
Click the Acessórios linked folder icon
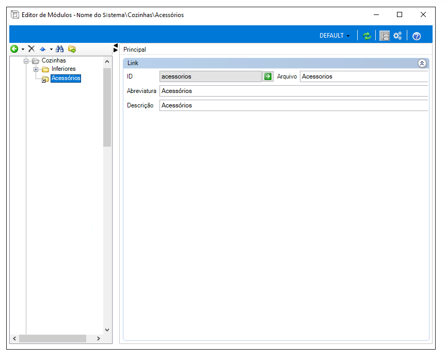45,79
